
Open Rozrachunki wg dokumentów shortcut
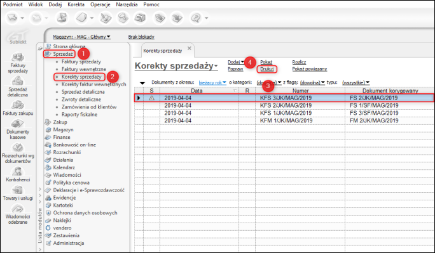tap(18, 153)
